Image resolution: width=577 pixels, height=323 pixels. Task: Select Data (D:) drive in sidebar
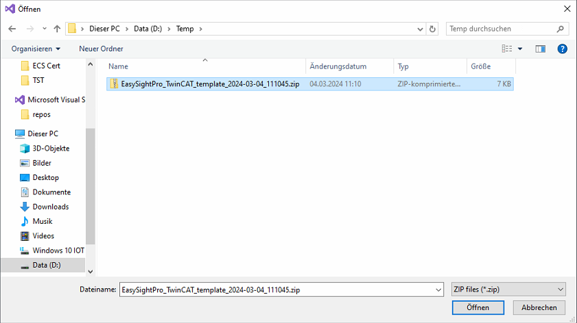tap(48, 265)
